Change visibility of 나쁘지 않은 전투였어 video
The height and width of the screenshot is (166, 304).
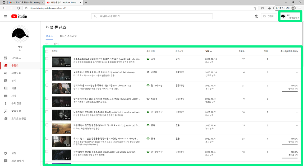pos(155,112)
